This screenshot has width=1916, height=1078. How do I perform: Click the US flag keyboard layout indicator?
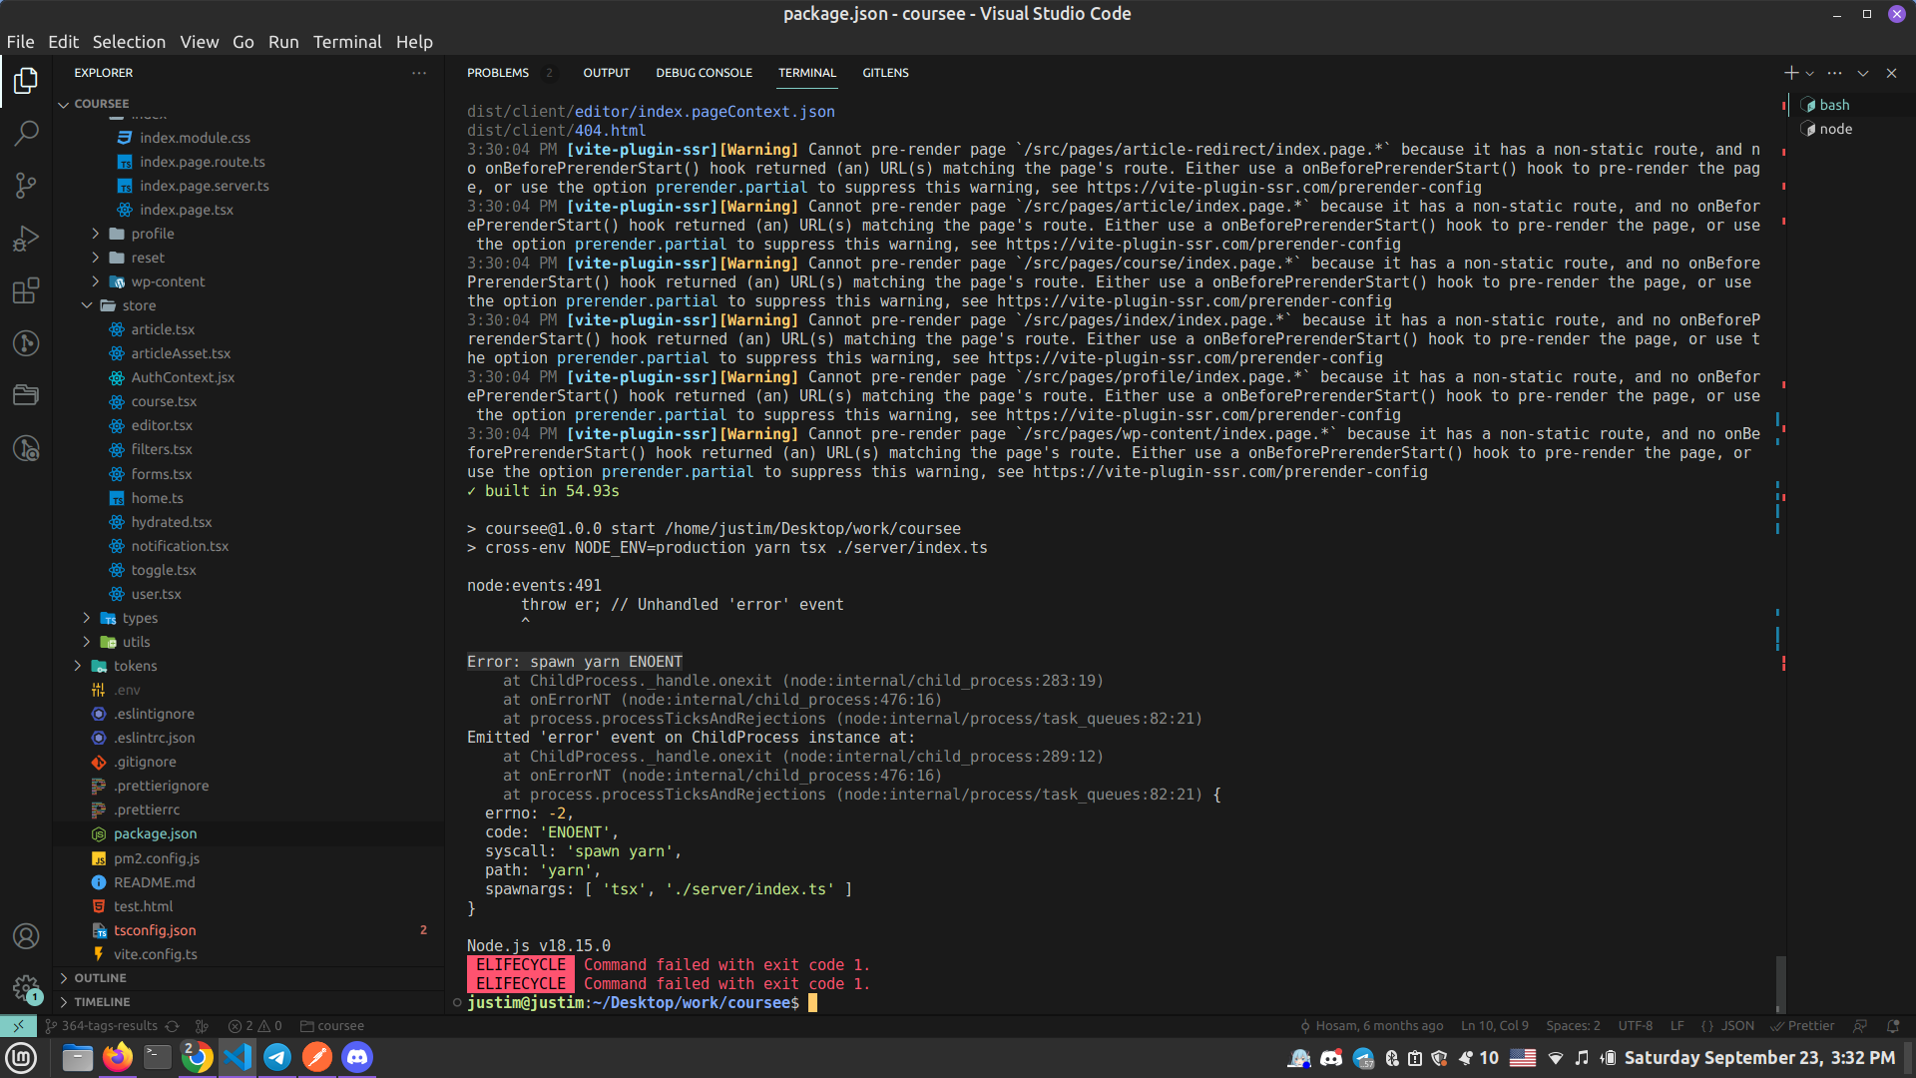click(1523, 1058)
